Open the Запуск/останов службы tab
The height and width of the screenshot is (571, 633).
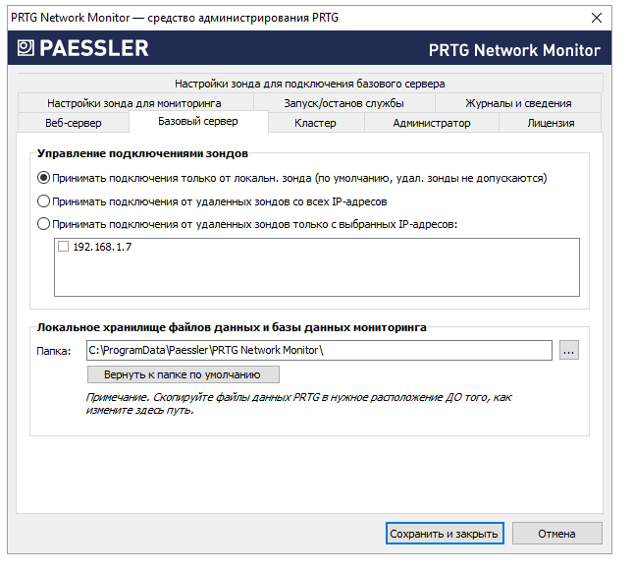[x=343, y=103]
